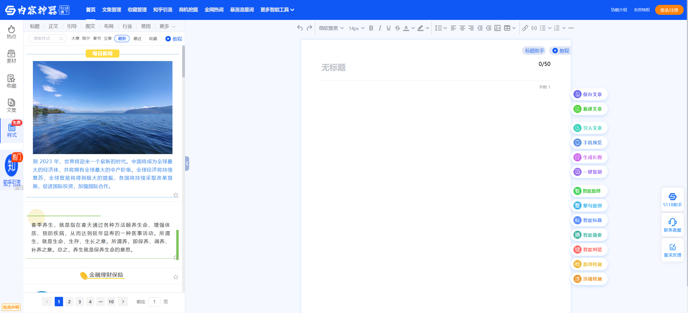This screenshot has height=313, width=688.
Task: Open the 文集 sidebar panel
Action: (x=11, y=105)
